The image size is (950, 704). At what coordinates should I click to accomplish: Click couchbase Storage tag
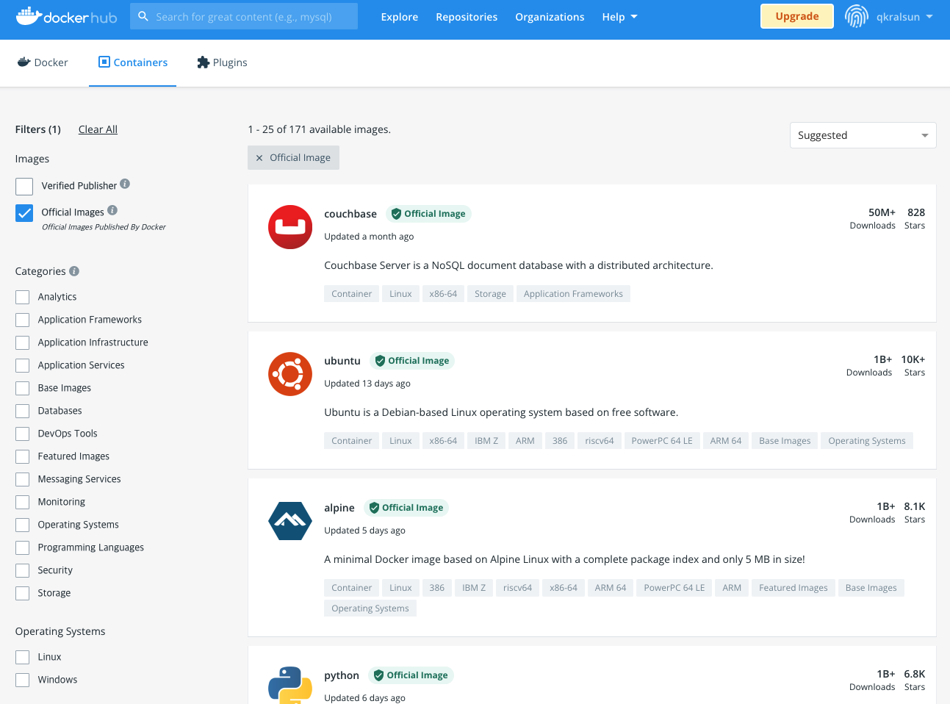point(490,294)
